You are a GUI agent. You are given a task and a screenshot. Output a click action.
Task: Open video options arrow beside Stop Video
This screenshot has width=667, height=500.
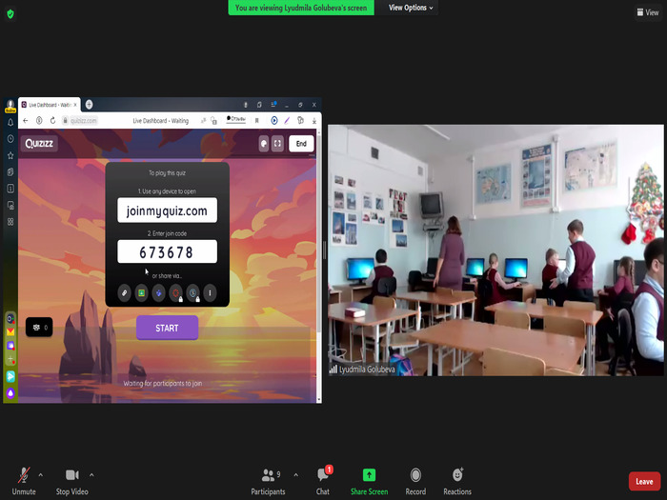coord(91,475)
